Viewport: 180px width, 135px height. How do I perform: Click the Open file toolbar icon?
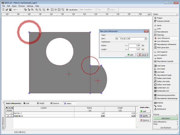click(x=7, y=10)
